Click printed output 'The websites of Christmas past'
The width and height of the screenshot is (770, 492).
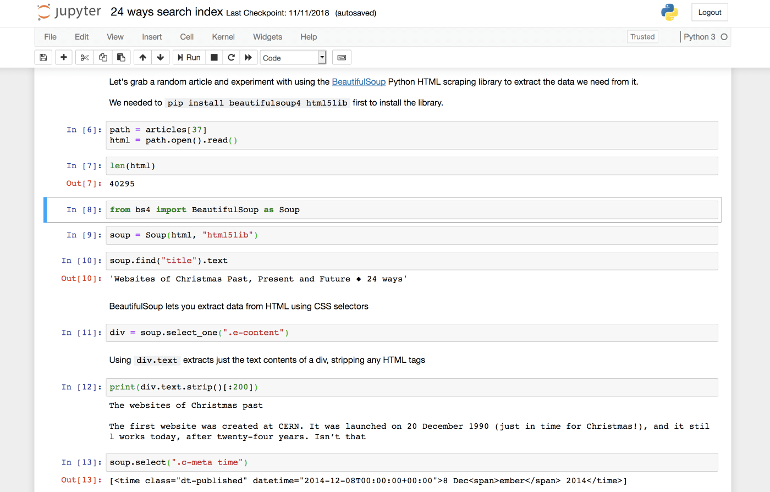(186, 406)
